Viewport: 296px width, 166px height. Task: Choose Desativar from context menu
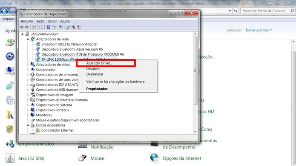[93, 69]
